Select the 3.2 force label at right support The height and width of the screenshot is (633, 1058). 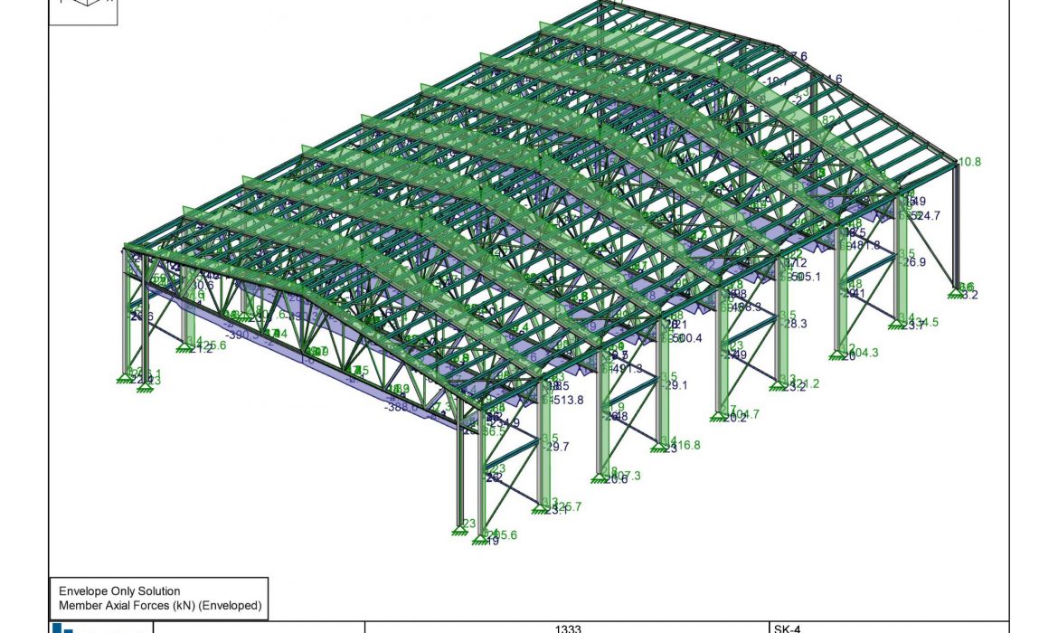[970, 295]
